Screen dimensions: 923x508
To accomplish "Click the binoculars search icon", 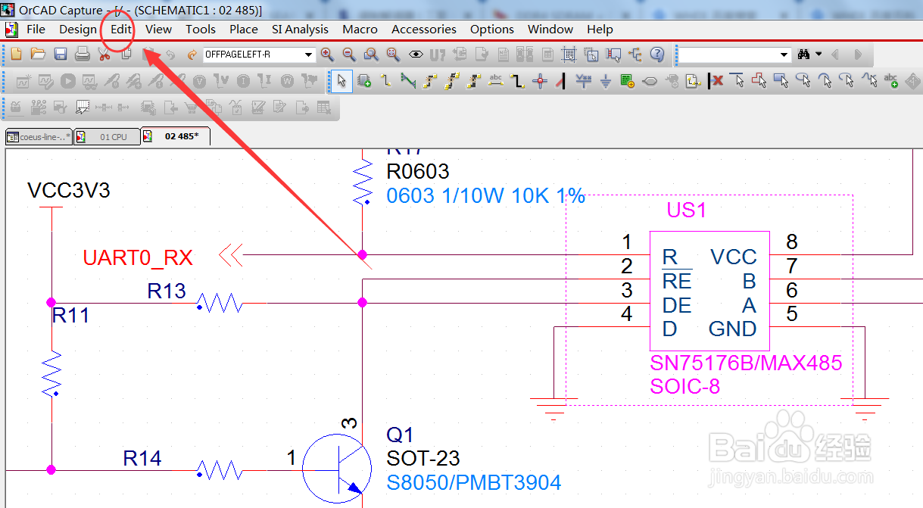I will 803,55.
